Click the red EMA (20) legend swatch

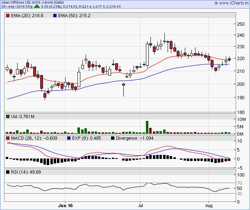coord(8,16)
